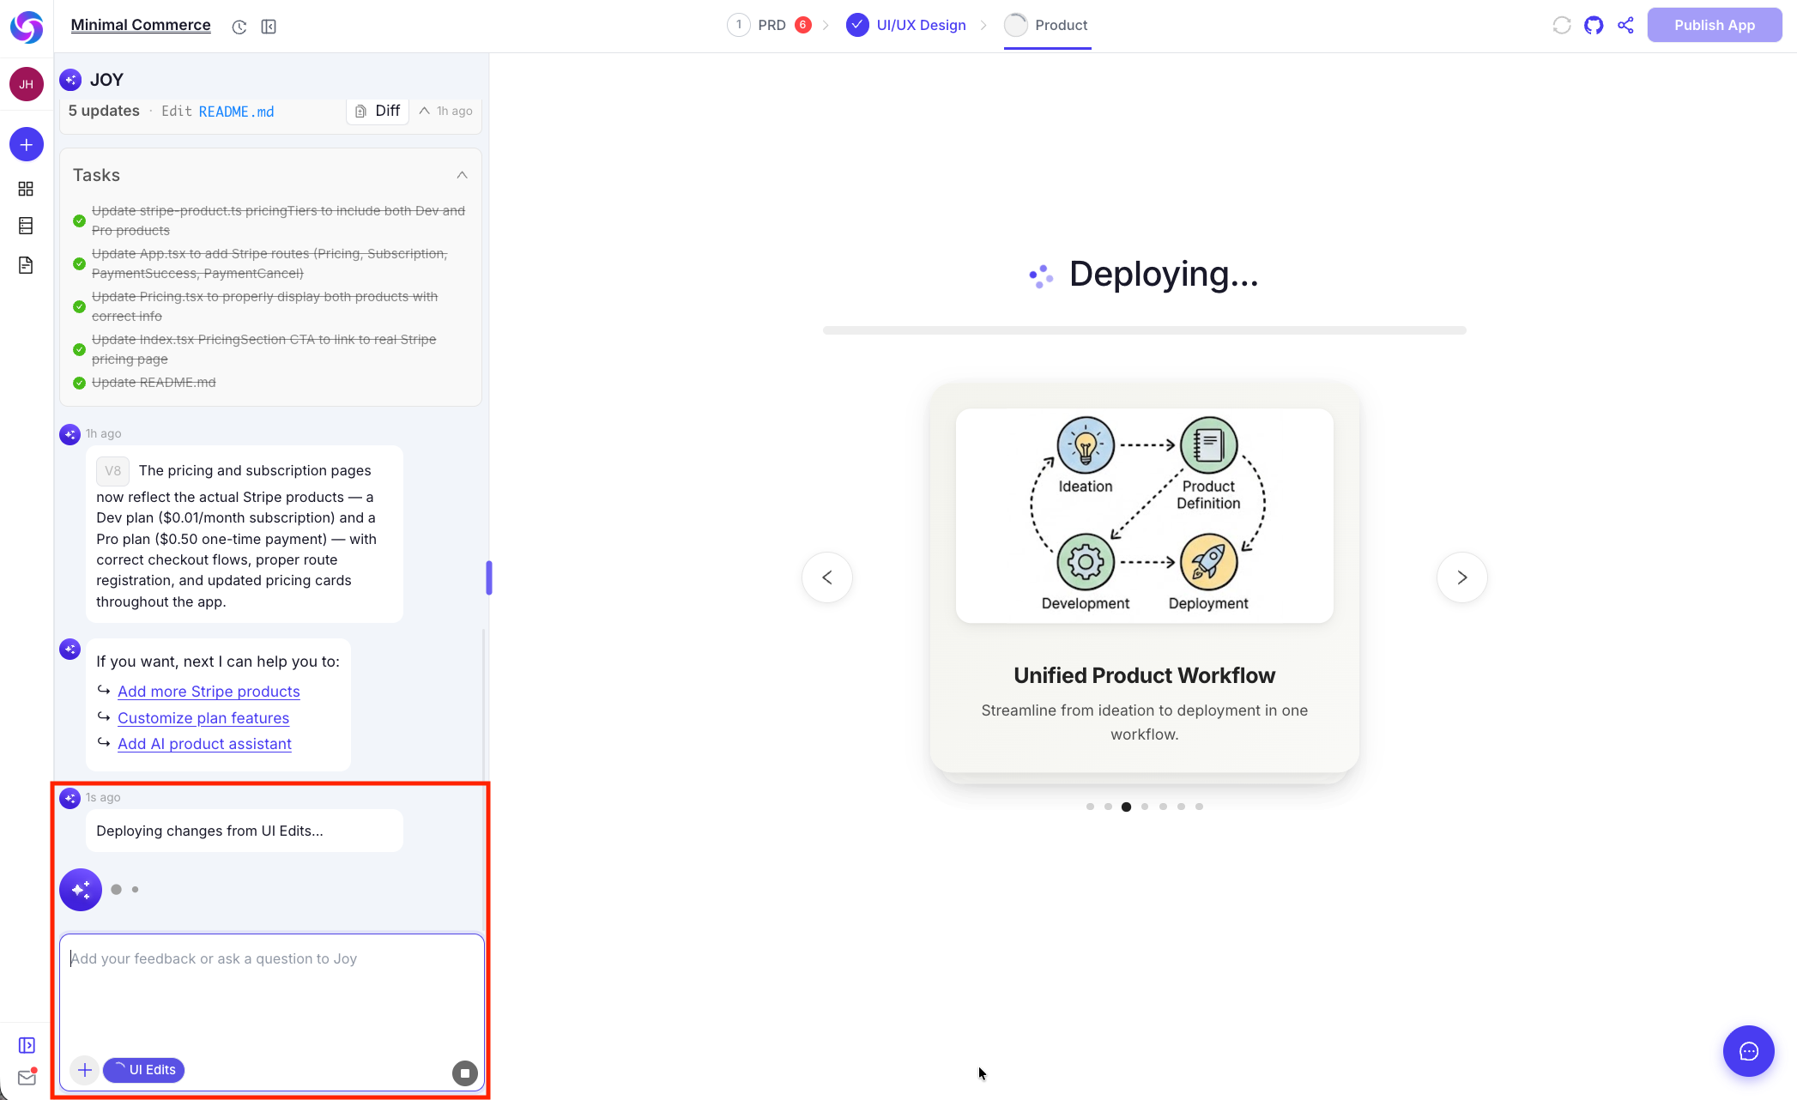Collapse the 5 updates entry via its chevron

[x=424, y=111]
